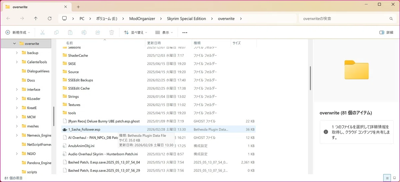The height and width of the screenshot is (182, 400).
Task: Click the overwrite breadcrumb
Action: click(226, 19)
